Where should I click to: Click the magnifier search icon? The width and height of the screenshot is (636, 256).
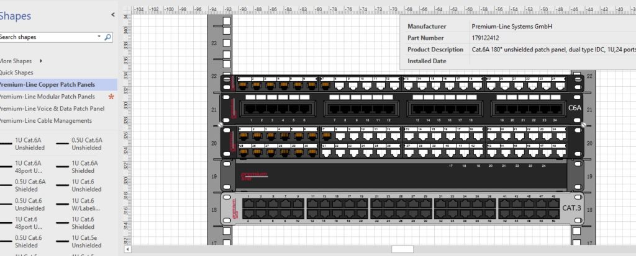point(108,37)
